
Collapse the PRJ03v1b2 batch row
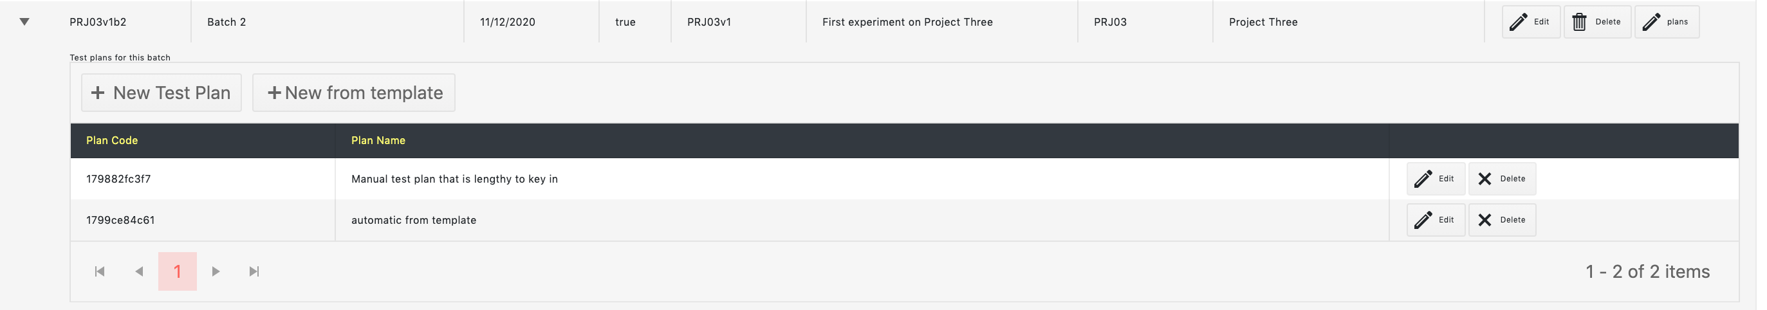coord(24,22)
